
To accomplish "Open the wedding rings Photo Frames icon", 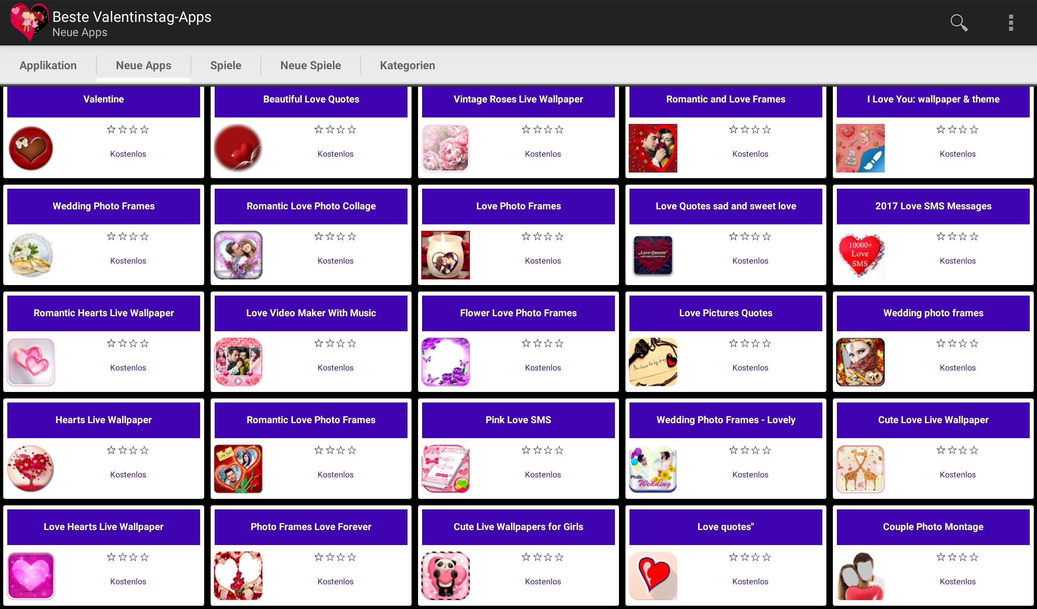I will click(31, 255).
